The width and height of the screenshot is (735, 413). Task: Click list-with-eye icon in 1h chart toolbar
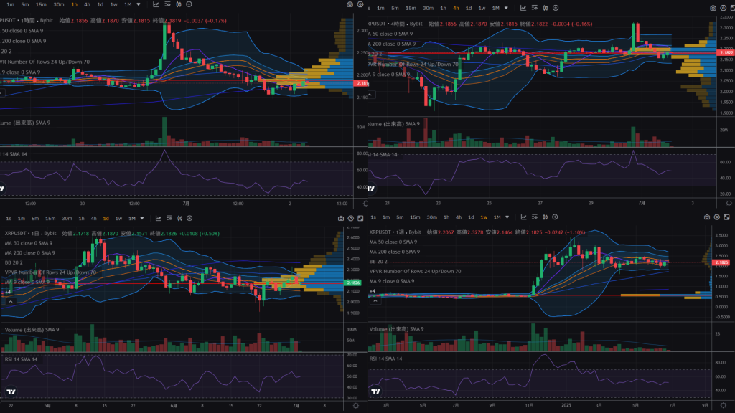pos(167,4)
